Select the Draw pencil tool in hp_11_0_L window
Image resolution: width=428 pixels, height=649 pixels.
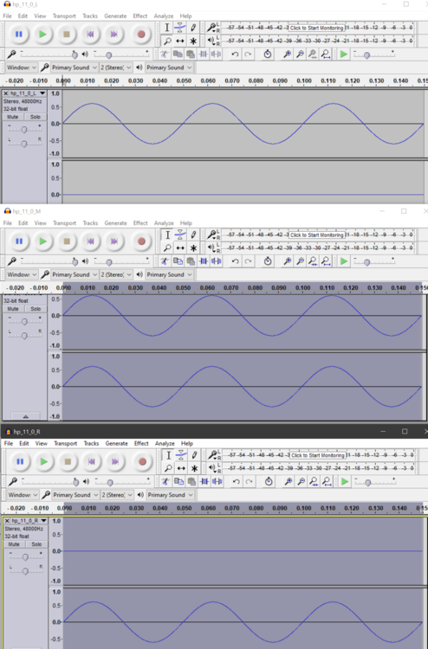click(x=193, y=28)
